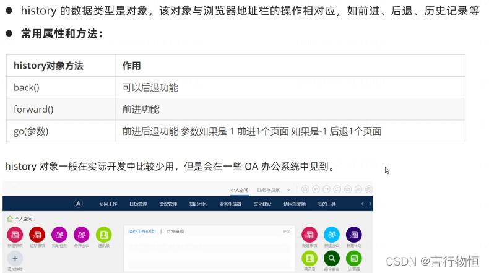This screenshot has width=489, height=273.
Task: Open the 我的任务 shortcut icon
Action: click(x=59, y=235)
